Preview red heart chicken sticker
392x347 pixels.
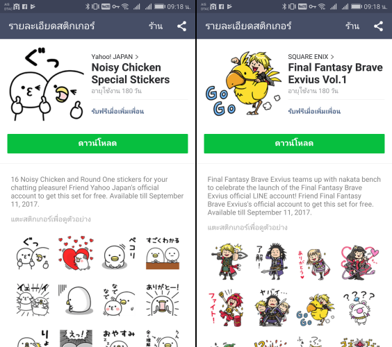click(76, 253)
